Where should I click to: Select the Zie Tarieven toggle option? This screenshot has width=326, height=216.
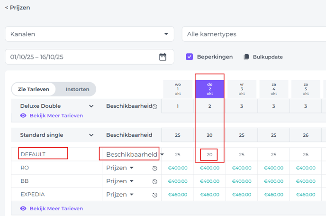[x=34, y=89]
